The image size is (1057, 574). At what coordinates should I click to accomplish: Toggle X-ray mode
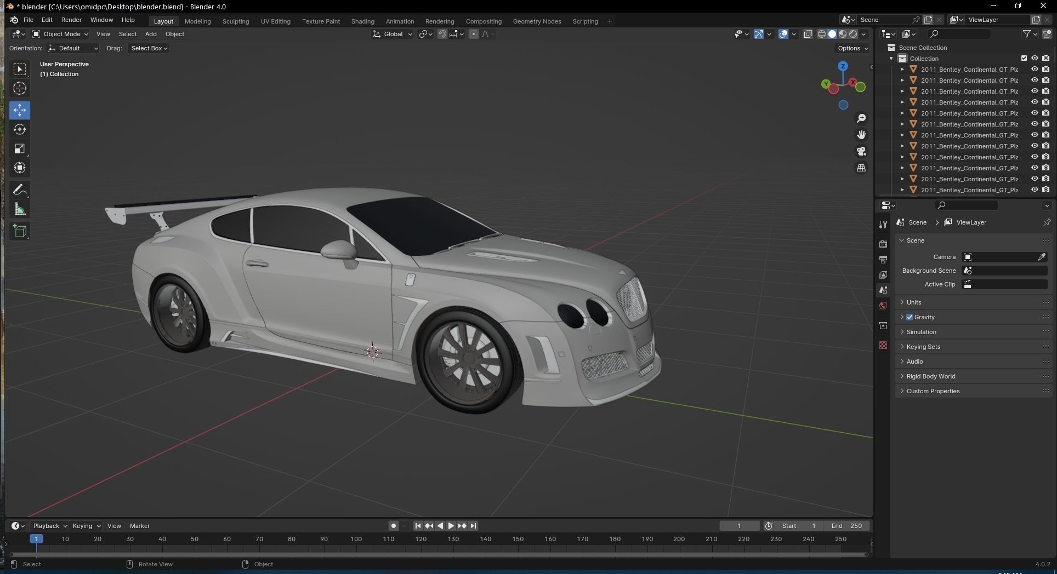(x=808, y=34)
